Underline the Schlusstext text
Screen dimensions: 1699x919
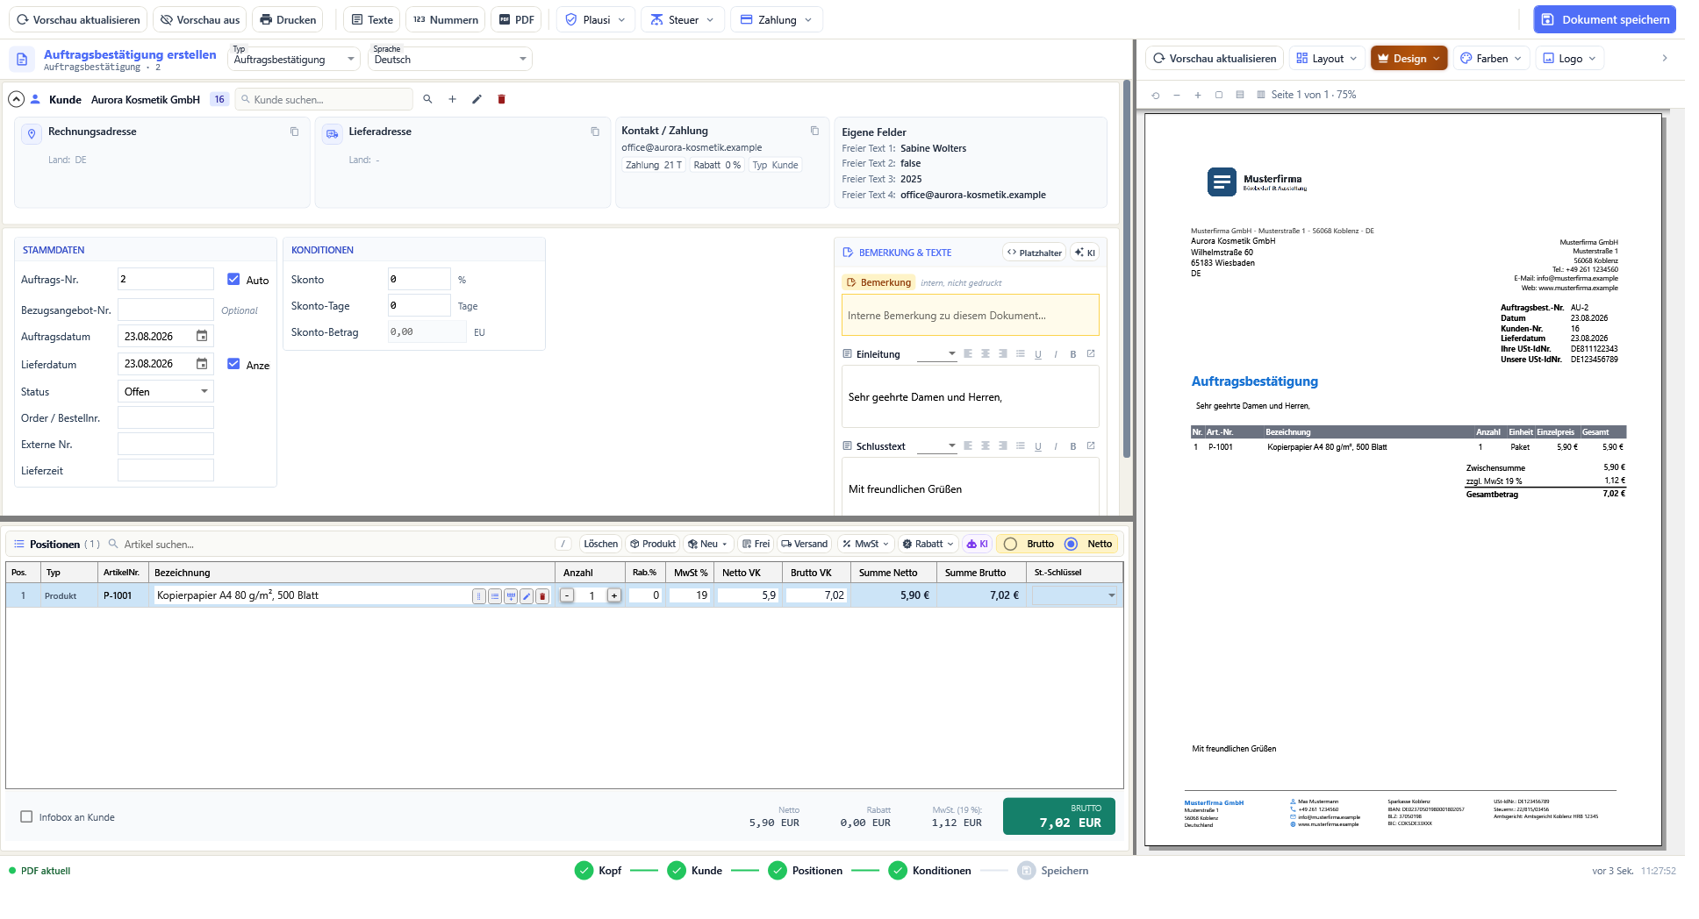click(x=1038, y=446)
